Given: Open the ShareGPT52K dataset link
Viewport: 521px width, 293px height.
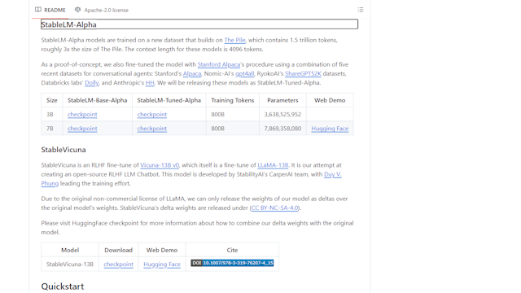Looking at the screenshot, I should tap(303, 74).
